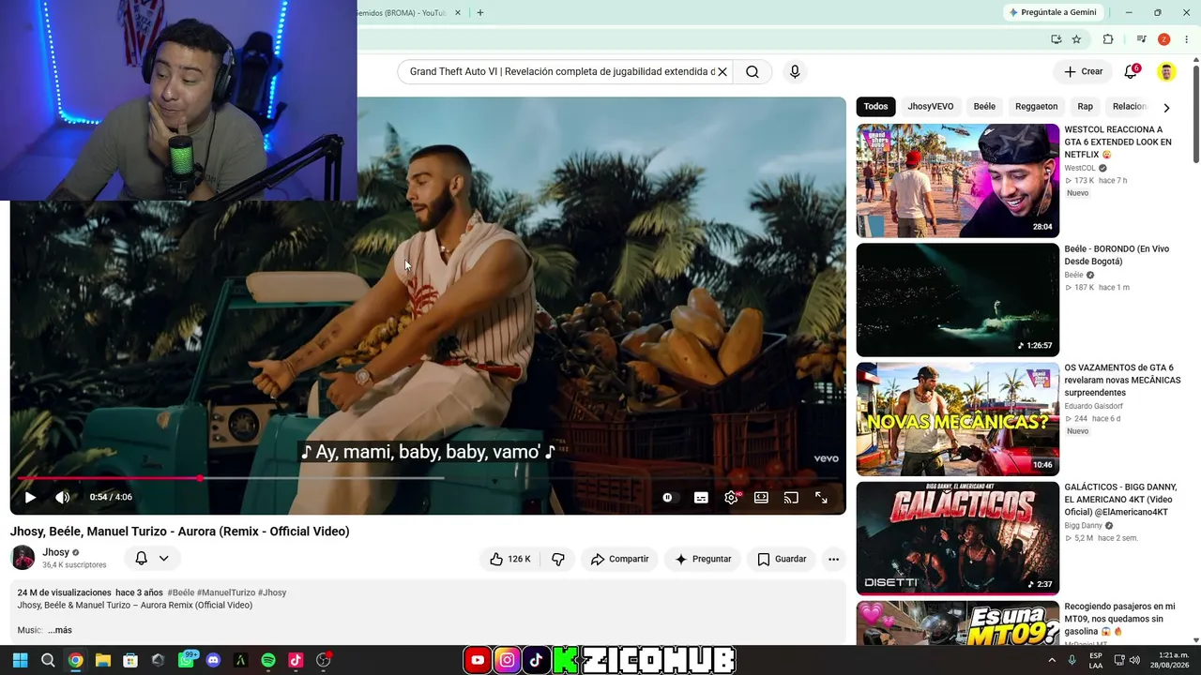Open TikTok app from the taskbar
The height and width of the screenshot is (675, 1201).
pos(296,660)
